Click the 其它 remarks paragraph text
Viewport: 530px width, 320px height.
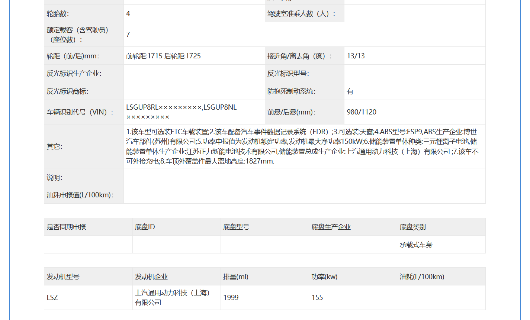point(302,146)
